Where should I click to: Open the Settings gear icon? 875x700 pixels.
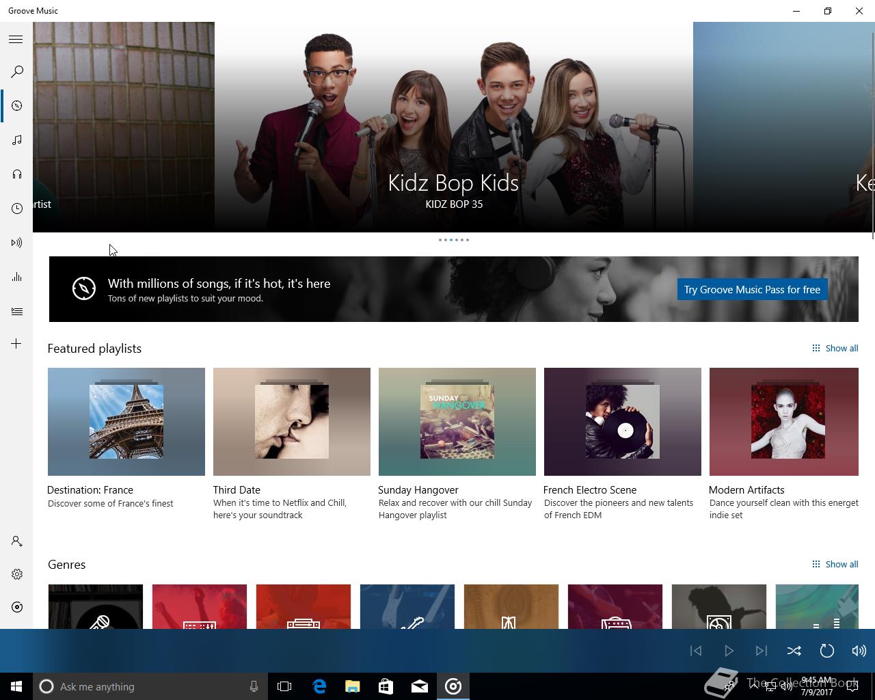point(16,574)
